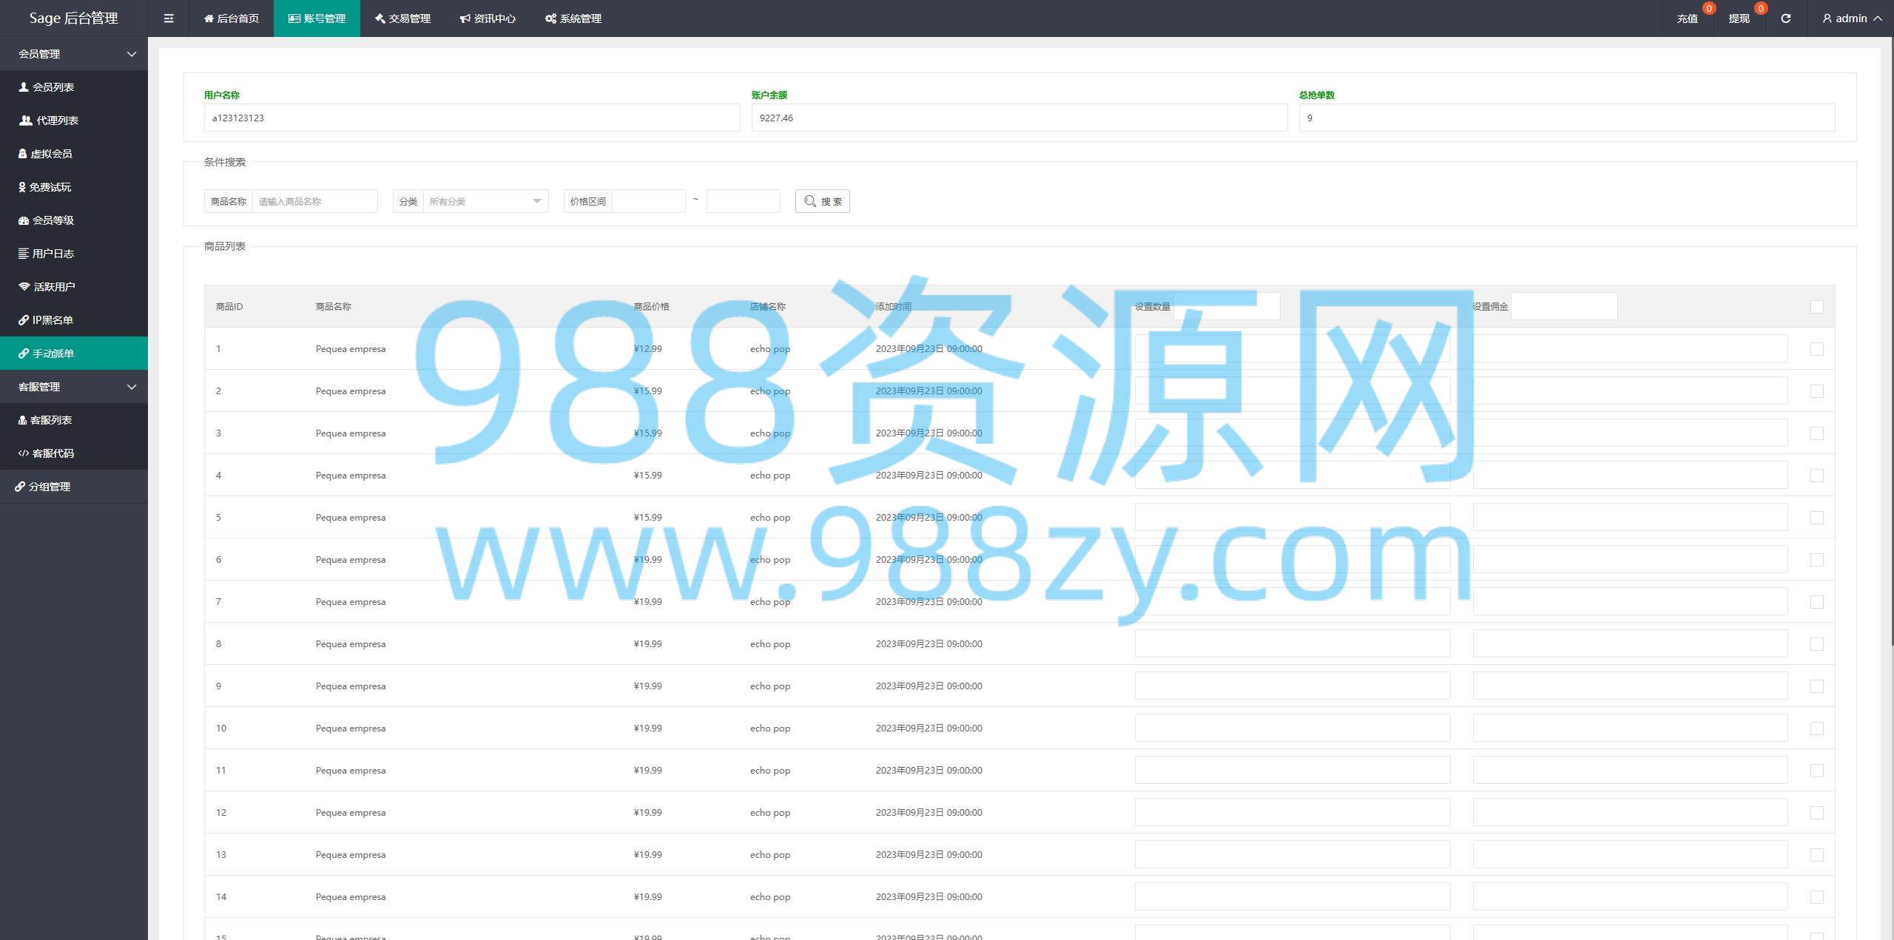
Task: Toggle the select-all checkbox in table header
Action: pos(1816,307)
